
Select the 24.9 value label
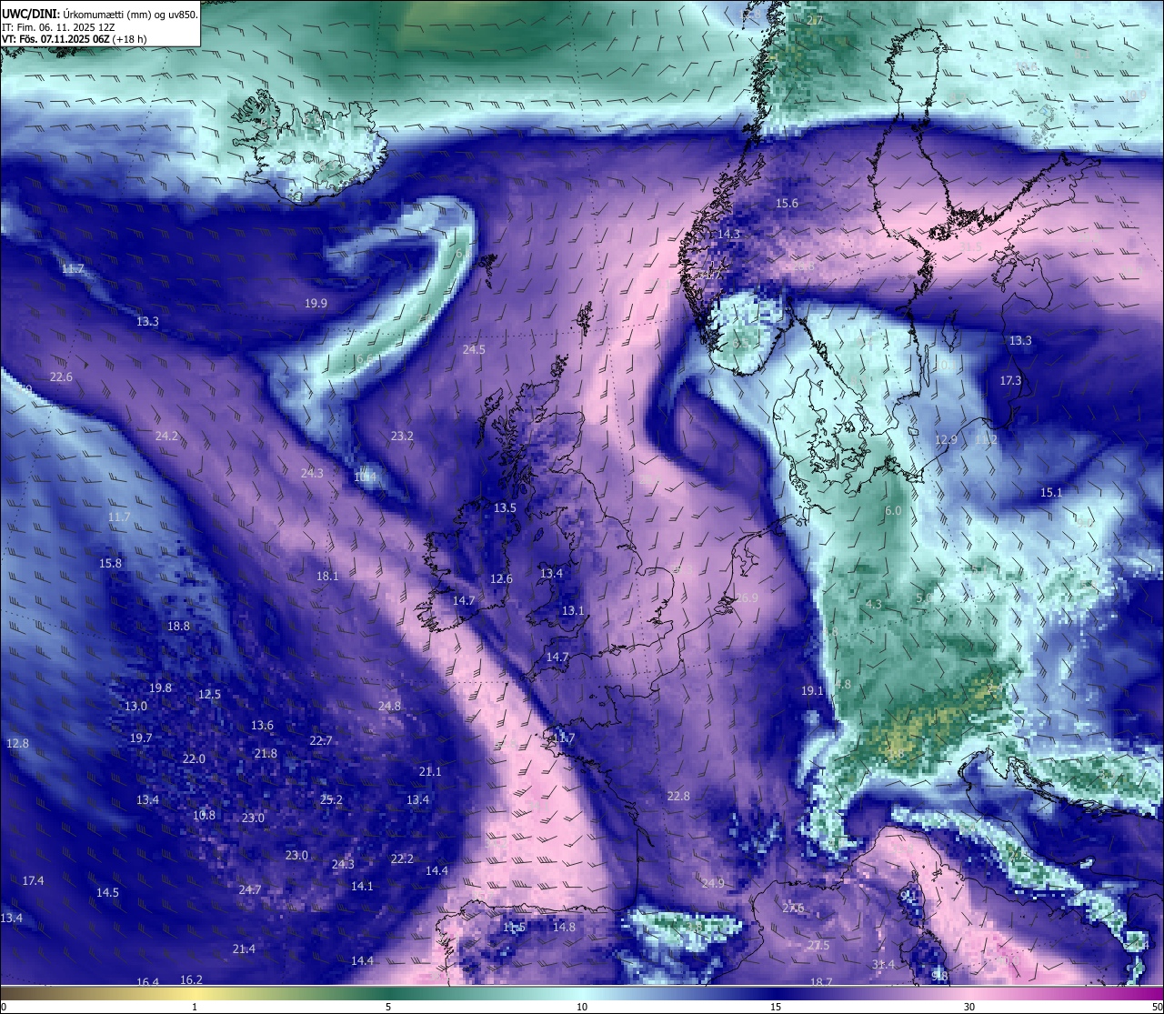coord(713,884)
